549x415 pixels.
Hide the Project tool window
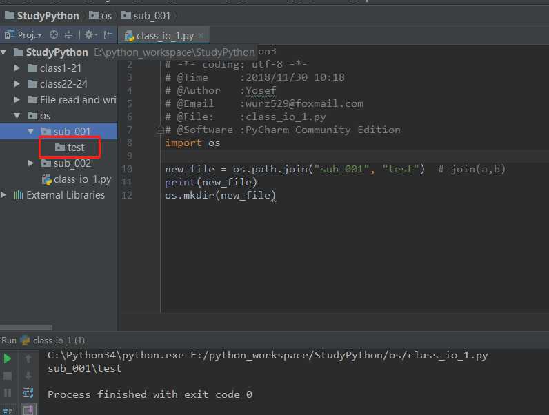(x=108, y=34)
